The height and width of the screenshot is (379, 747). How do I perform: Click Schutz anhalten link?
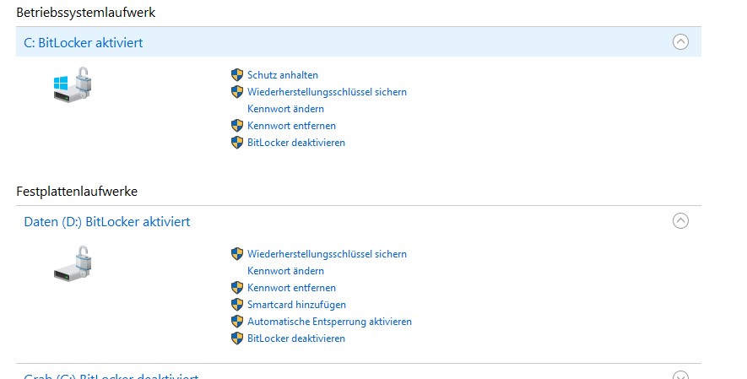pyautogui.click(x=283, y=75)
